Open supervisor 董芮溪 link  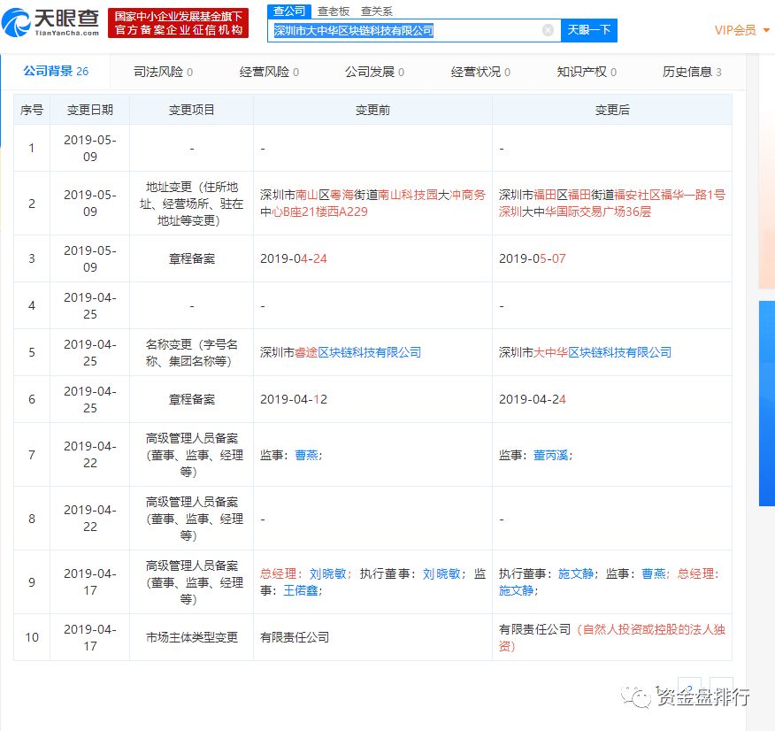551,455
